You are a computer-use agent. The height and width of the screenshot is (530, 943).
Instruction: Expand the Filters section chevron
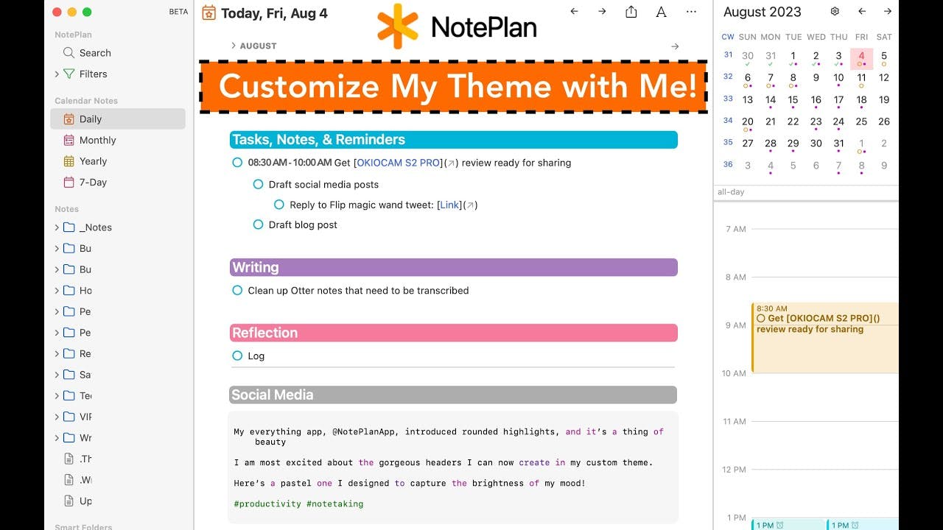pos(57,74)
